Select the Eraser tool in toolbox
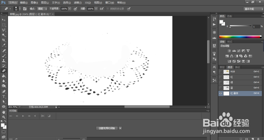Viewport: 264px width, 140px height. pos(3,71)
